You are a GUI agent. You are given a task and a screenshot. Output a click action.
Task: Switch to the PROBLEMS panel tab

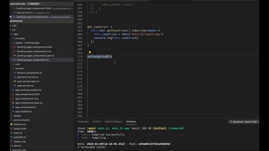83,122
